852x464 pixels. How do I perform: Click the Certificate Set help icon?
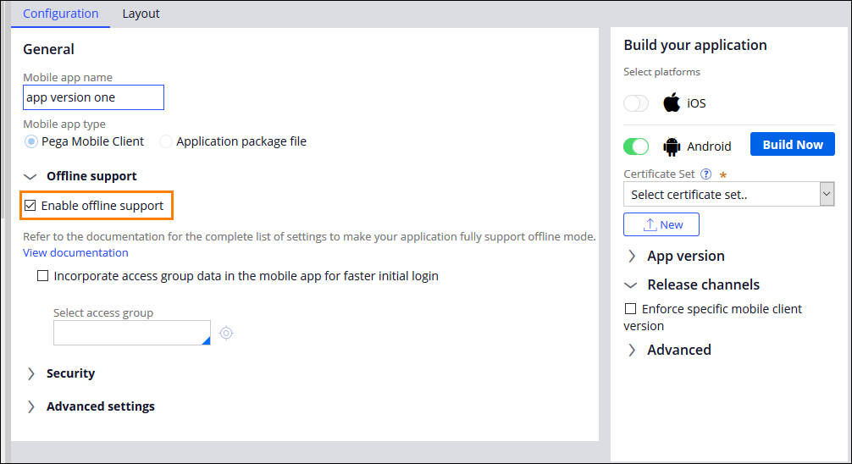[x=705, y=174]
